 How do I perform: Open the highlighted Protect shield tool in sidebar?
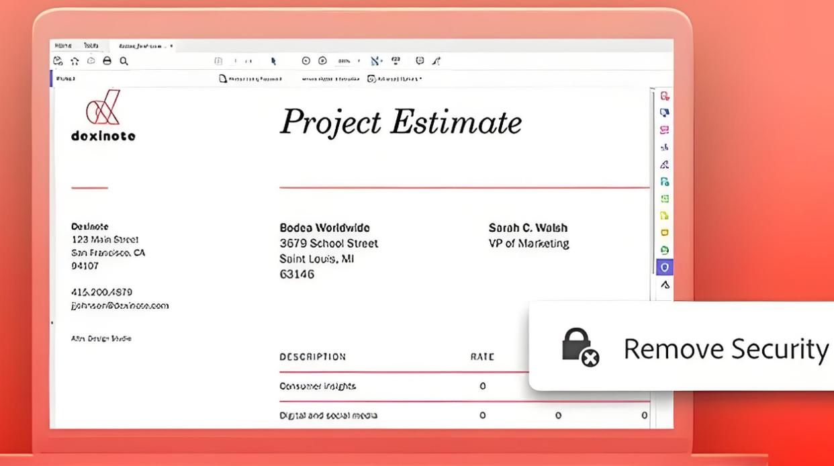(664, 267)
